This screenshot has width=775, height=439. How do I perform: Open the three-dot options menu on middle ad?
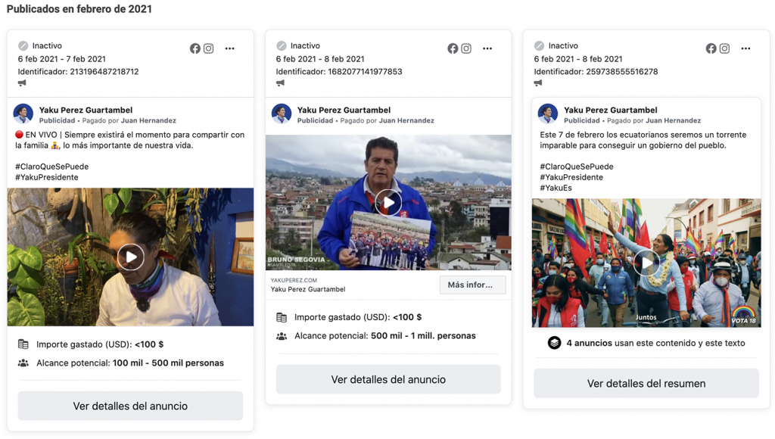pos(487,48)
